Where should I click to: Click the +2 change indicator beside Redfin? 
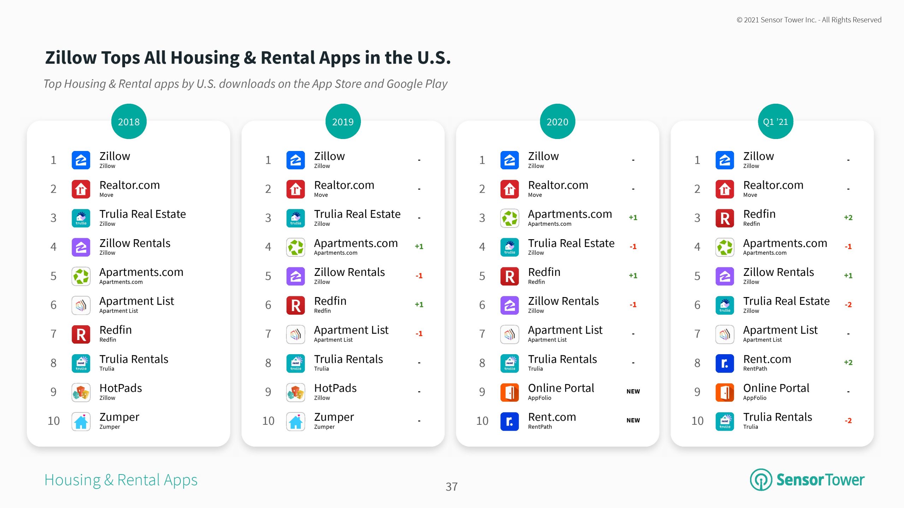(848, 218)
